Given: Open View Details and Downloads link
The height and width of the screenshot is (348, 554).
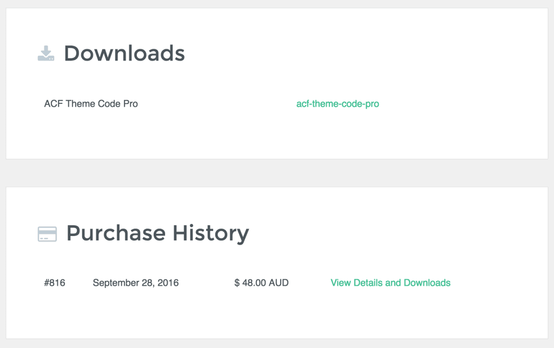Looking at the screenshot, I should click(391, 283).
